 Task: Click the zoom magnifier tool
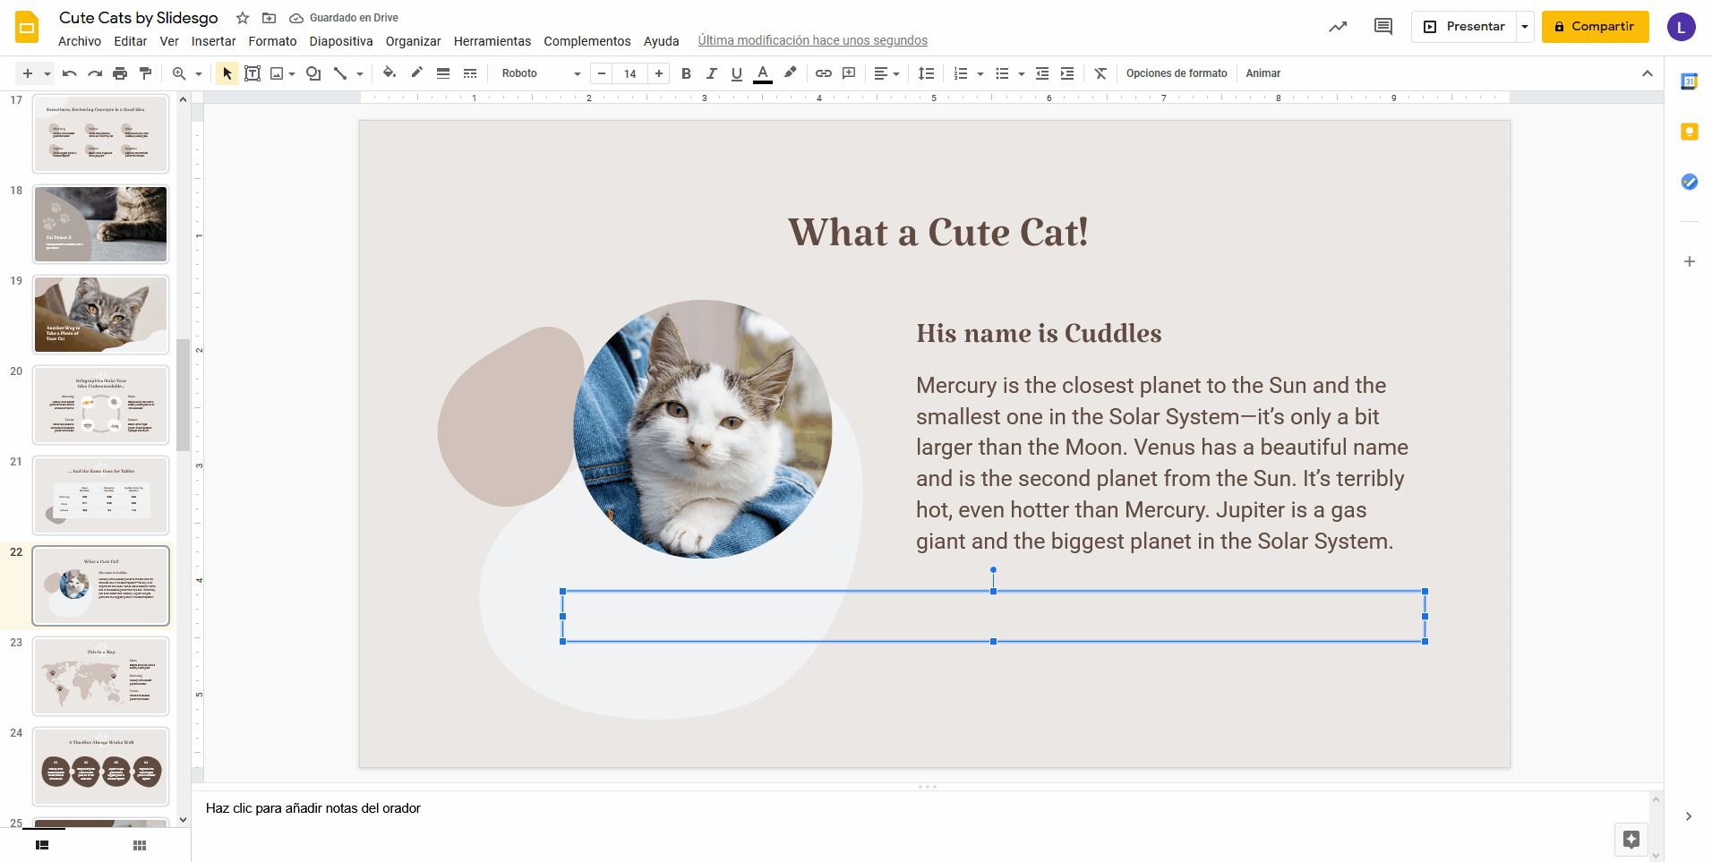179,73
